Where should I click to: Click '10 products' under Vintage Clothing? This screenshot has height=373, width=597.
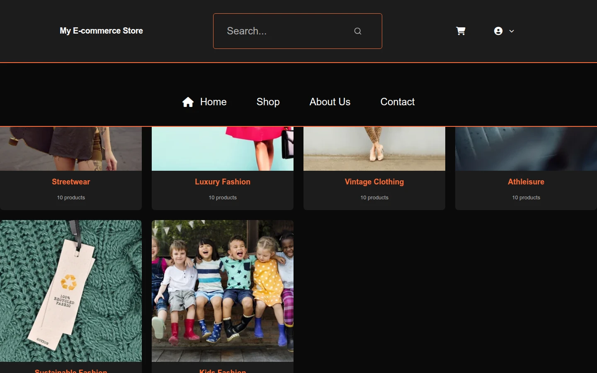(x=374, y=198)
